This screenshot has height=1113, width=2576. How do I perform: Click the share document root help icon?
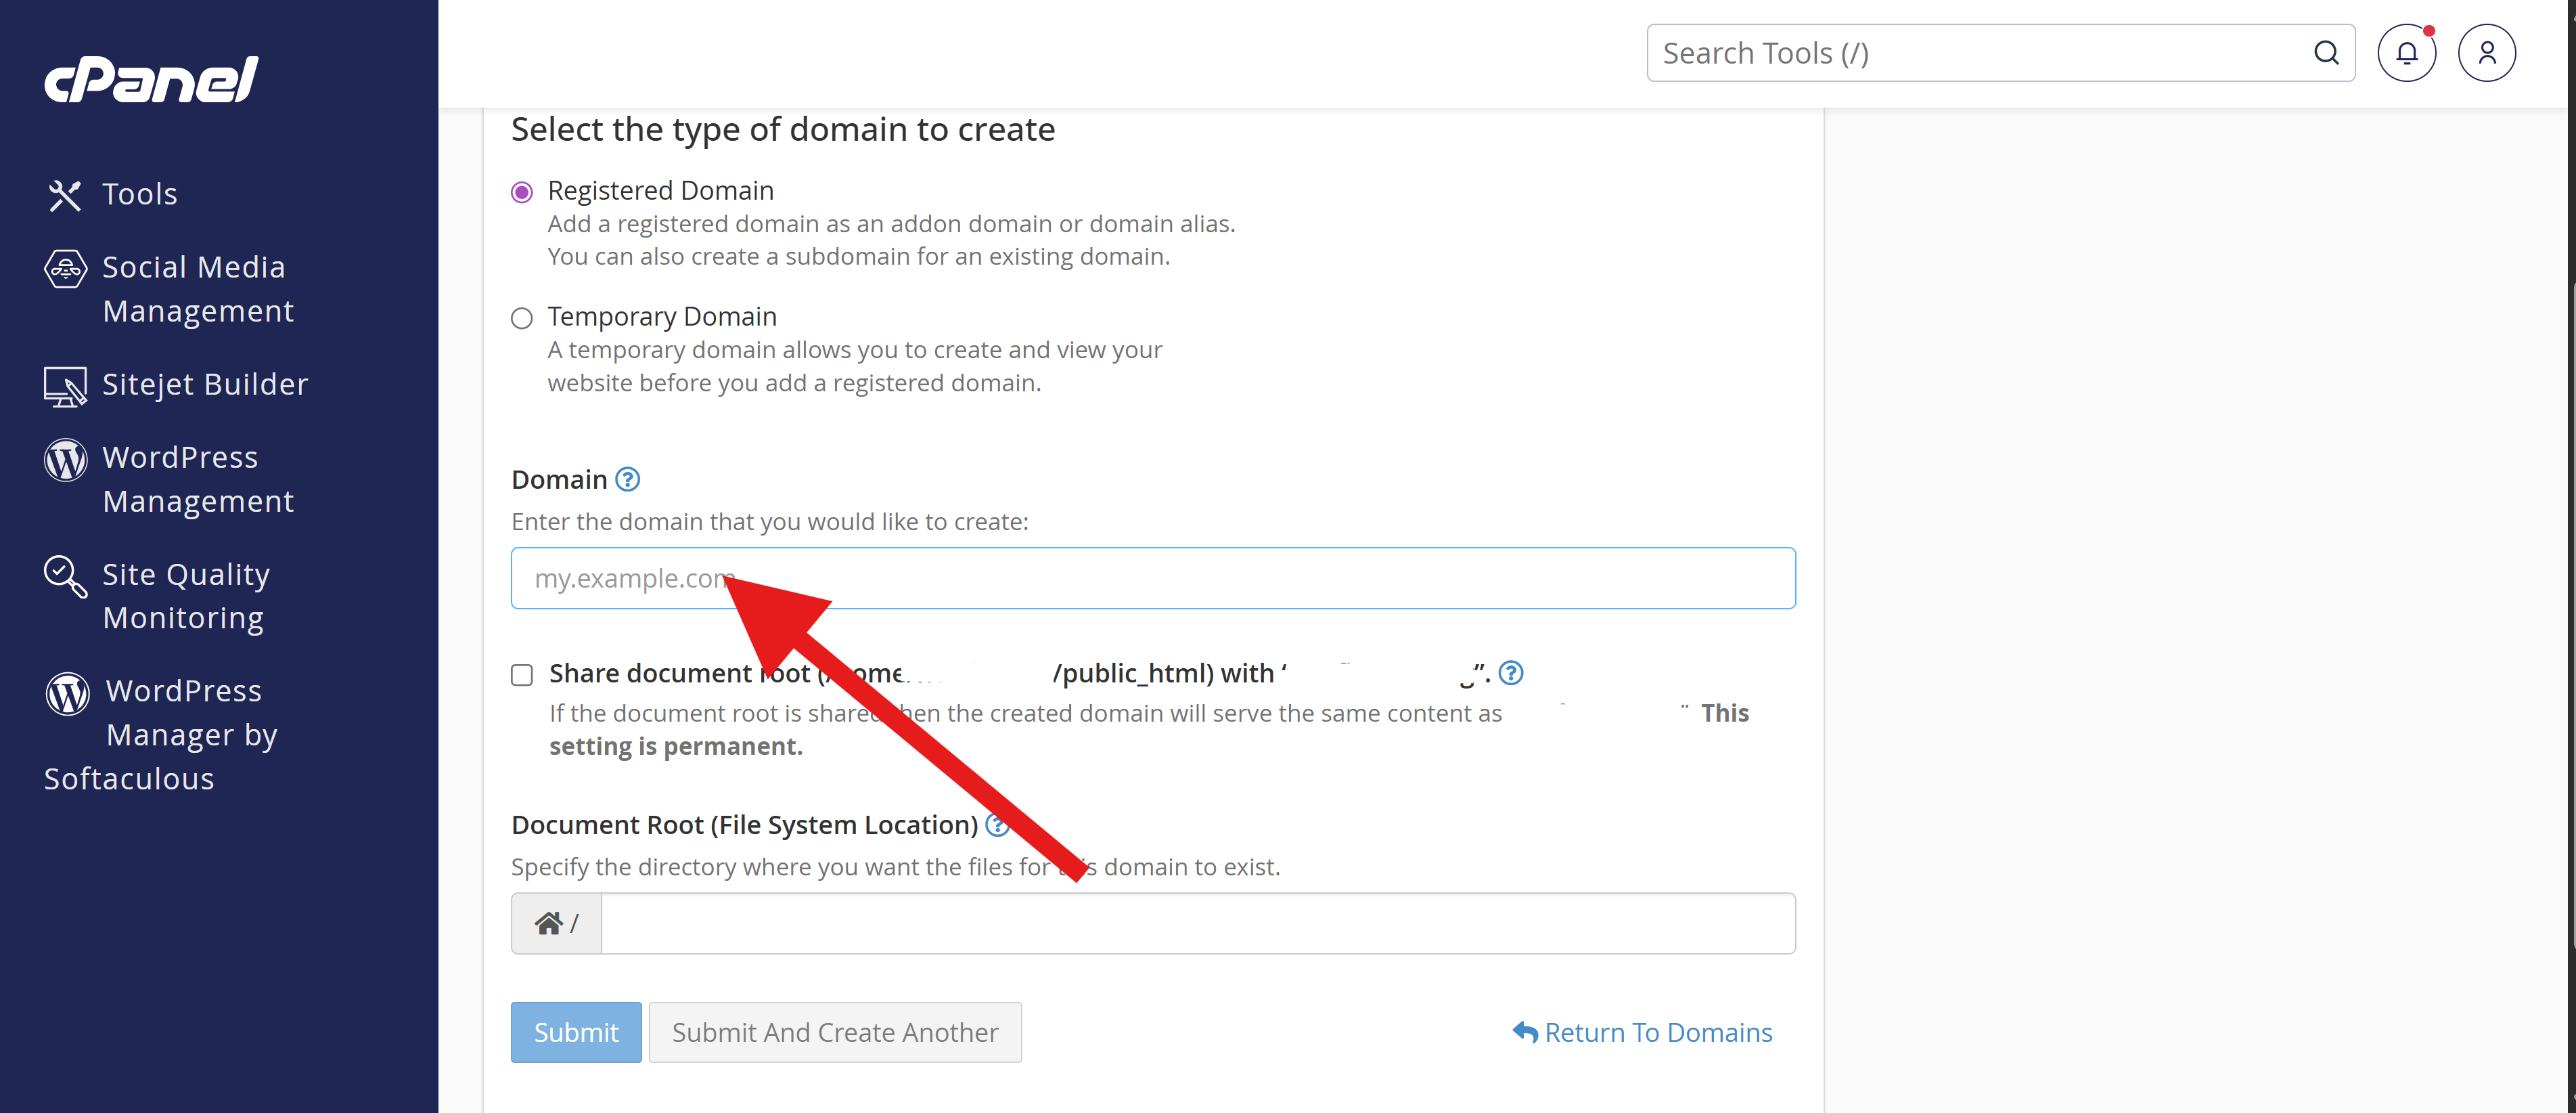[1511, 672]
